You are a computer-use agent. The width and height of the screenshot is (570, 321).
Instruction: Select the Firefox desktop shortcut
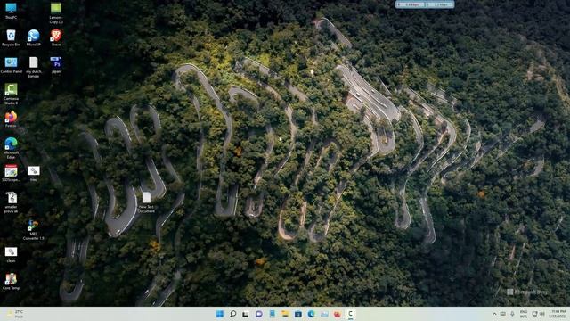pyautogui.click(x=11, y=119)
